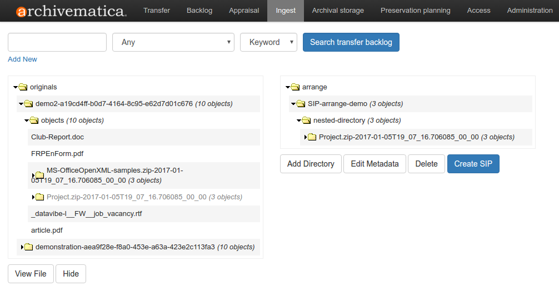Click the demo2 transfer folder icon
559x286 pixels.
(28, 104)
